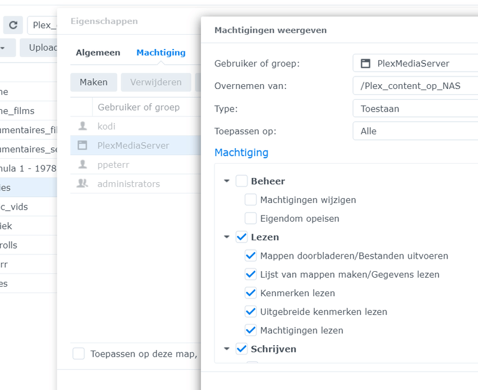Collapse the Beheer permission group
This screenshot has width=478, height=390.
226,181
